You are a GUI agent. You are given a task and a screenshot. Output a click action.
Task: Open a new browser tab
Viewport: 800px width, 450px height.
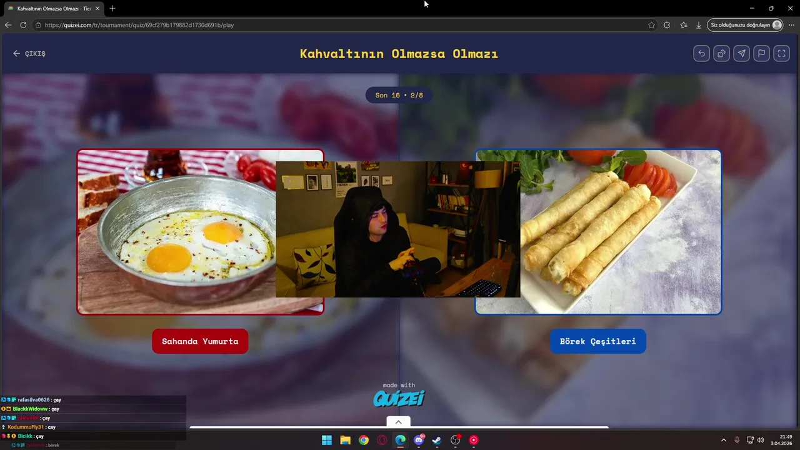(112, 9)
